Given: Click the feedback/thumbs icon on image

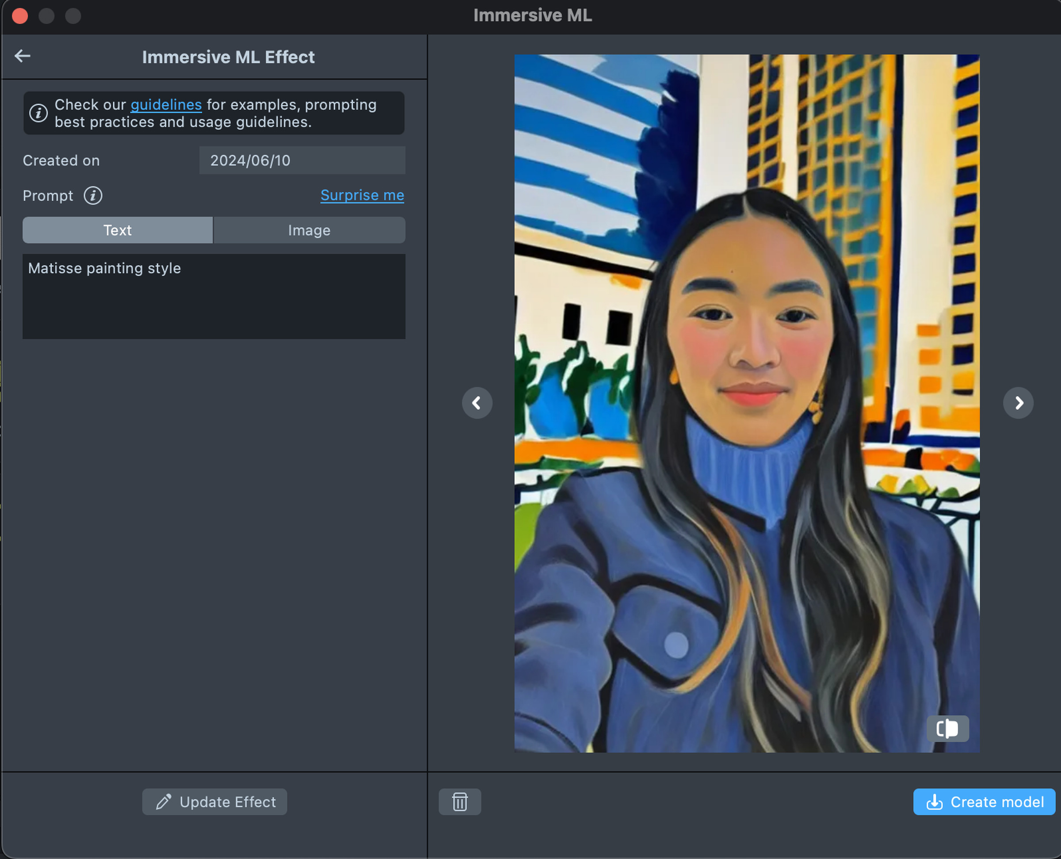Looking at the screenshot, I should click(949, 729).
